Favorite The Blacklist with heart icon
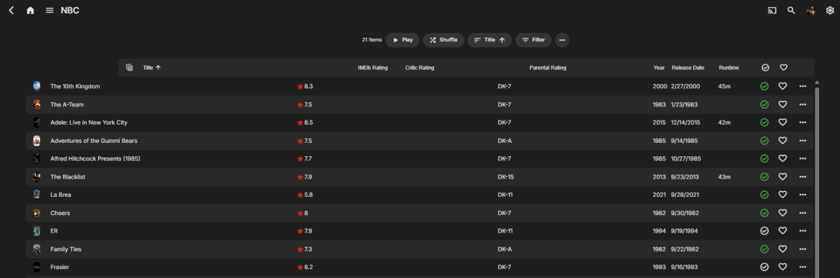The image size is (840, 278). pyautogui.click(x=783, y=176)
